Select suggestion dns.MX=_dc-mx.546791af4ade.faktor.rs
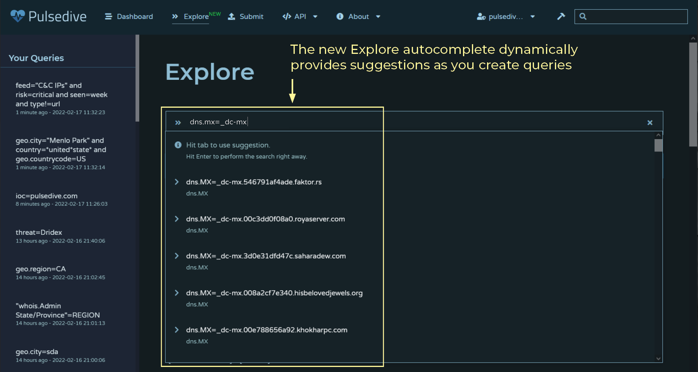Viewport: 698px width, 372px height. click(x=254, y=182)
